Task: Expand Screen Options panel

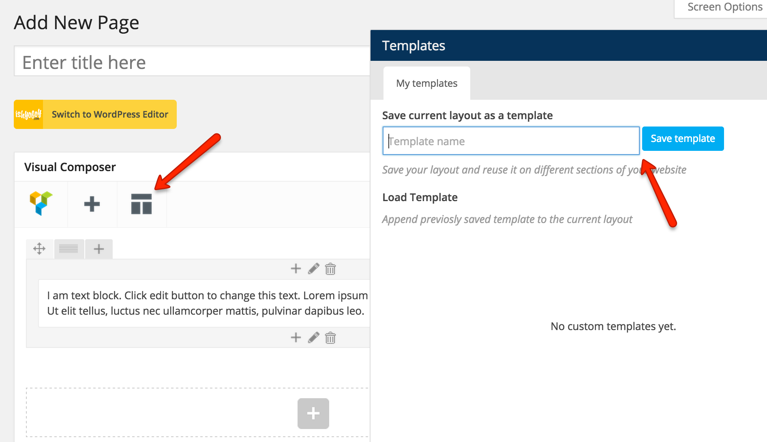Action: [x=725, y=7]
